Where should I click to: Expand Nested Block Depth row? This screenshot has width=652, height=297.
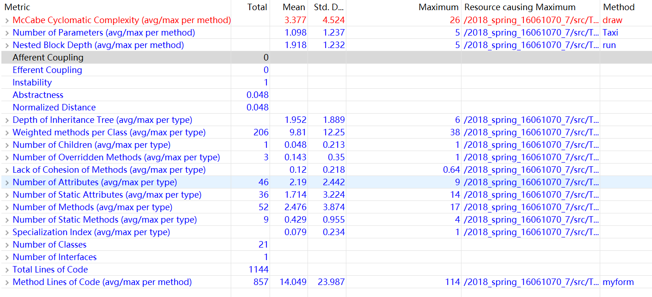coord(6,45)
